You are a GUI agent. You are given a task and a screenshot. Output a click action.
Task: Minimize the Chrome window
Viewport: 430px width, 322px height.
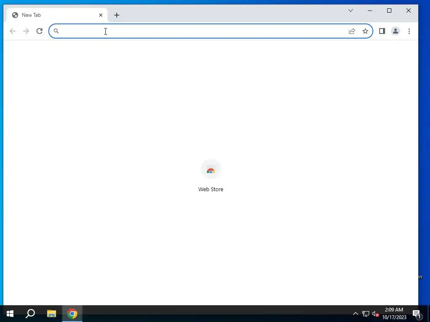pos(370,10)
